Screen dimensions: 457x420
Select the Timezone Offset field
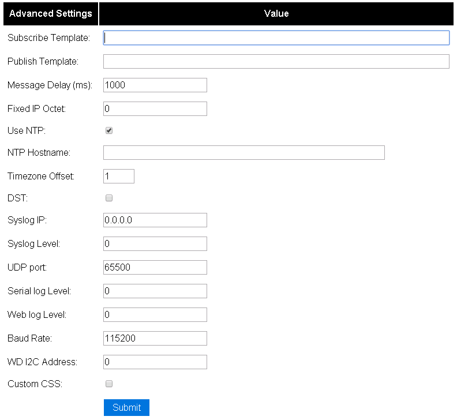pyautogui.click(x=119, y=177)
